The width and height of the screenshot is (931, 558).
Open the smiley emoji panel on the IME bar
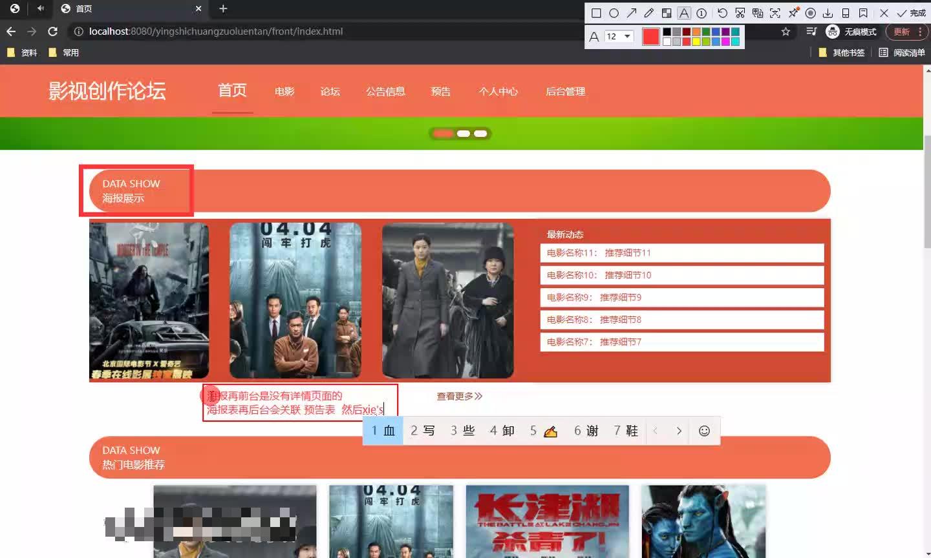click(x=704, y=430)
